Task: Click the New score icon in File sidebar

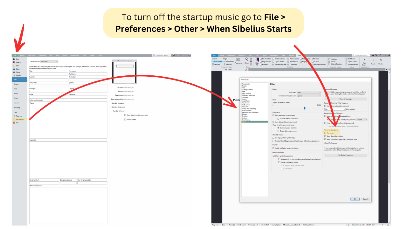Action: 14,66
